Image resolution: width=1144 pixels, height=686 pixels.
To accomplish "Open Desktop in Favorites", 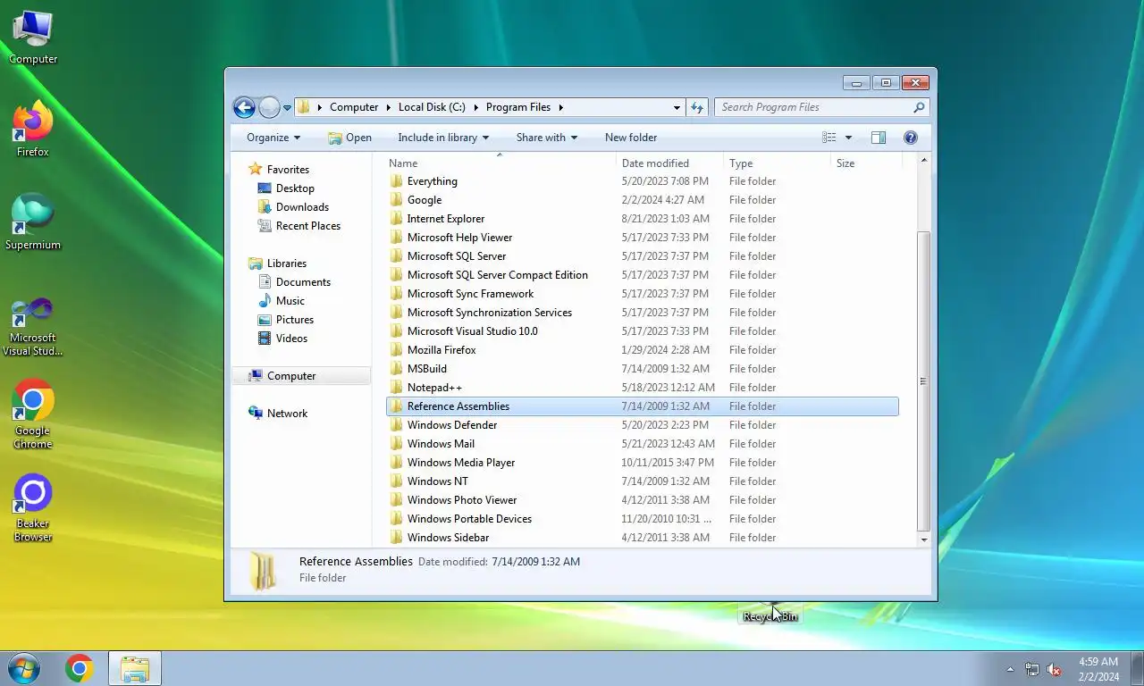I will pos(295,188).
